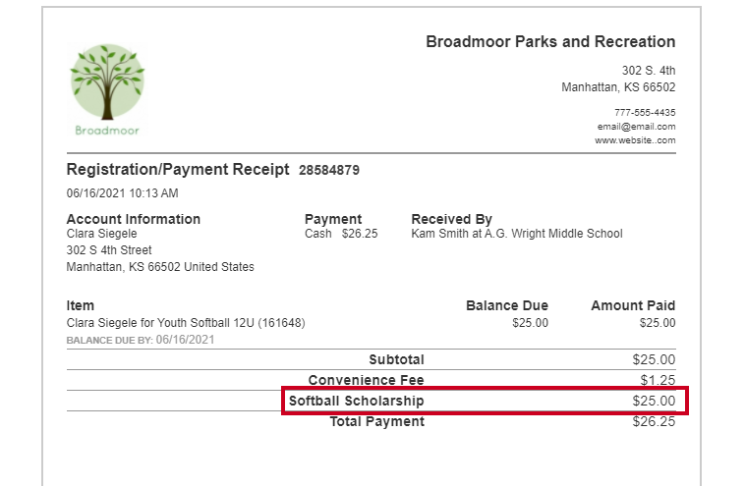Click the 'Received By' heading
Viewport: 745px width, 486px height.
(x=451, y=219)
